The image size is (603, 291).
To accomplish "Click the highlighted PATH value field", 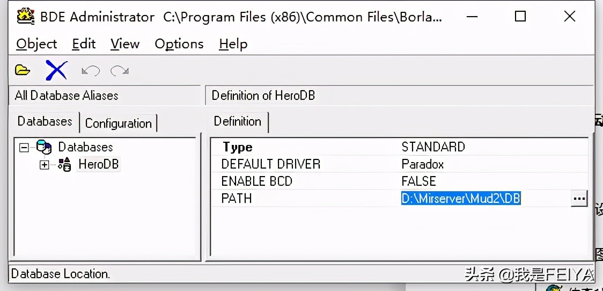I will coord(461,199).
